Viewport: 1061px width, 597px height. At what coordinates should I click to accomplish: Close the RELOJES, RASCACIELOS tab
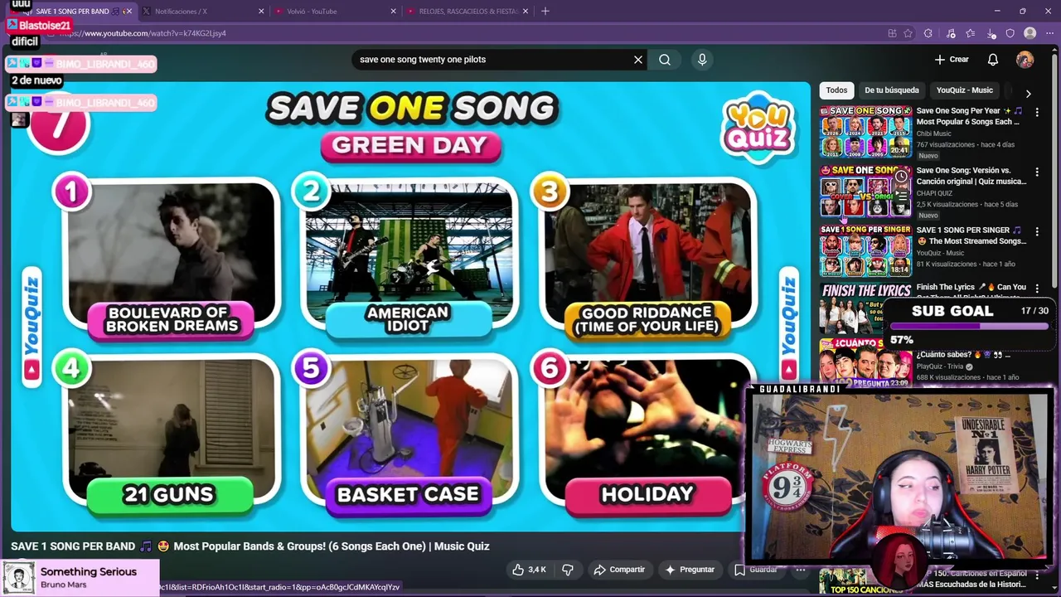point(526,12)
